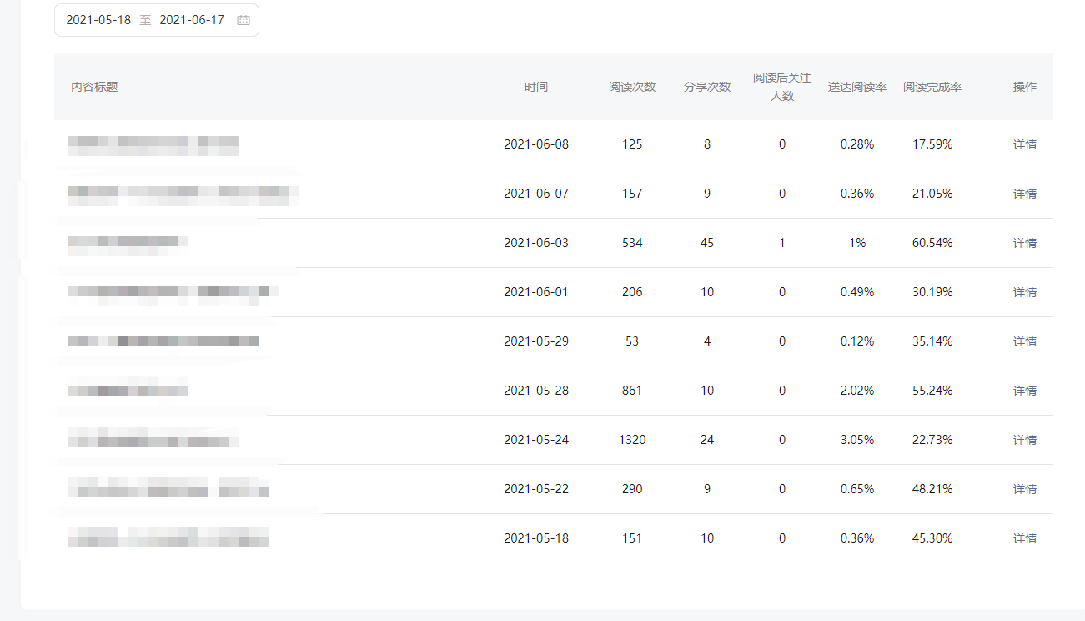This screenshot has width=1085, height=621.
Task: Select the blurred title dated 2021-06-03
Action: (x=128, y=243)
